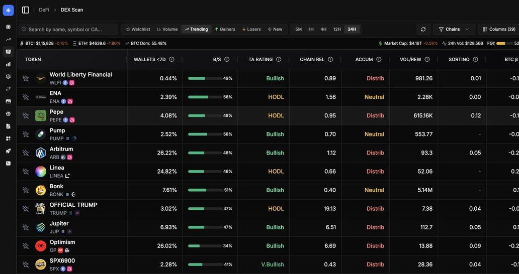
Task: Toggle watchlist star for Linea
Action: (x=26, y=171)
